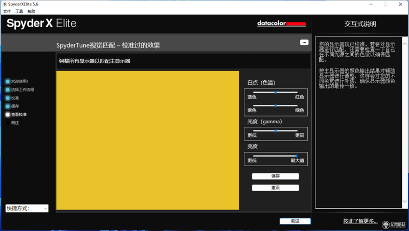This screenshot has width=409, height=231.
Task: Click the yellow color test patch
Action: point(148,140)
